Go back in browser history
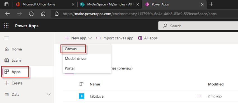Screen dimensions: 238x103 (x=8, y=14)
